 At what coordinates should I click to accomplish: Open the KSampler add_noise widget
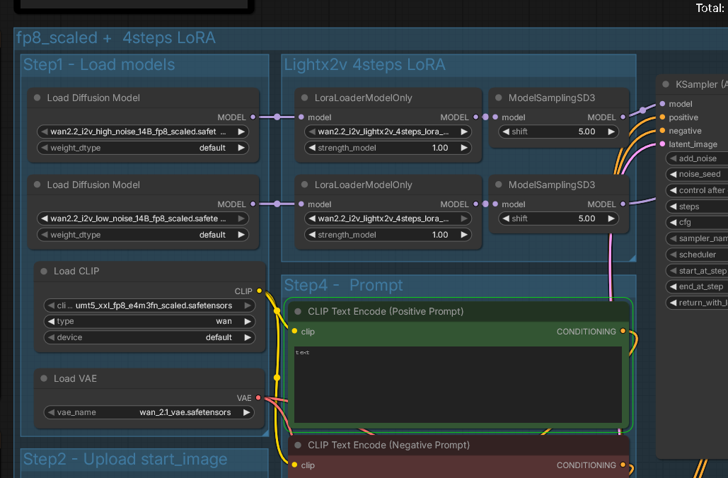(697, 158)
